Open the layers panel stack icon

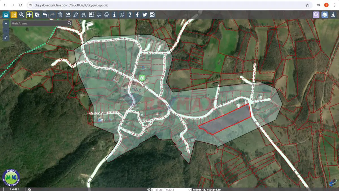[325, 15]
